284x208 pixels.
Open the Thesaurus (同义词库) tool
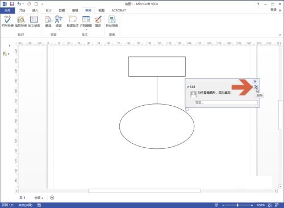34,22
